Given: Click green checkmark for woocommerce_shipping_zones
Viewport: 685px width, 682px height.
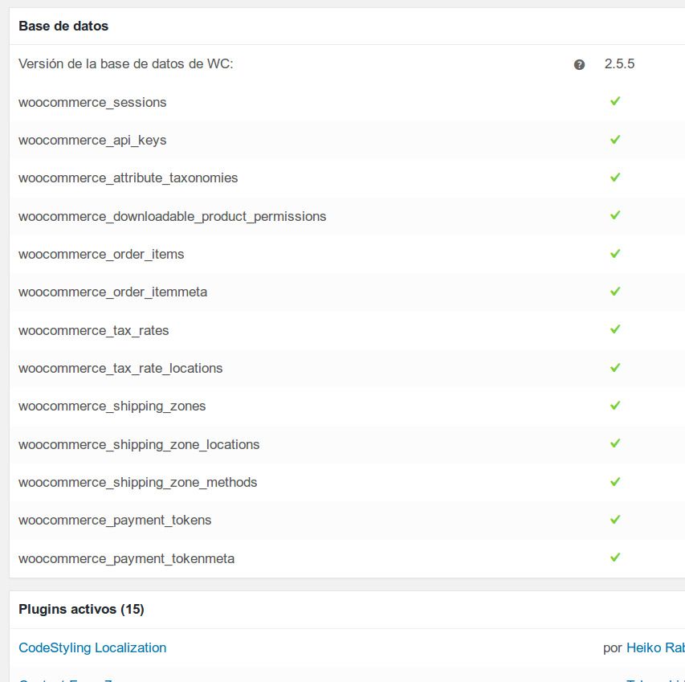Looking at the screenshot, I should coord(615,406).
